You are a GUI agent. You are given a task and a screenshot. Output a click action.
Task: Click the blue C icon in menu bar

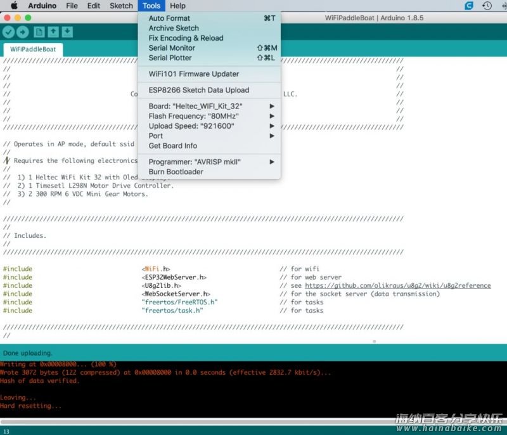[x=469, y=6]
